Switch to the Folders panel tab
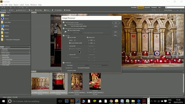 pos(9,13)
